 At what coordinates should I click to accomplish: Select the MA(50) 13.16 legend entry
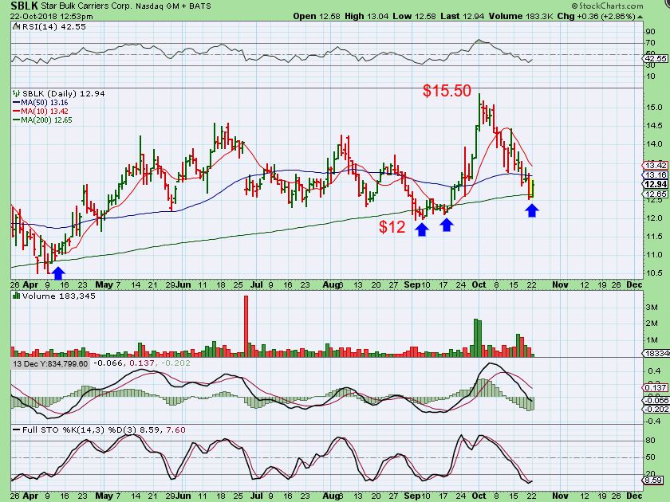pos(41,103)
